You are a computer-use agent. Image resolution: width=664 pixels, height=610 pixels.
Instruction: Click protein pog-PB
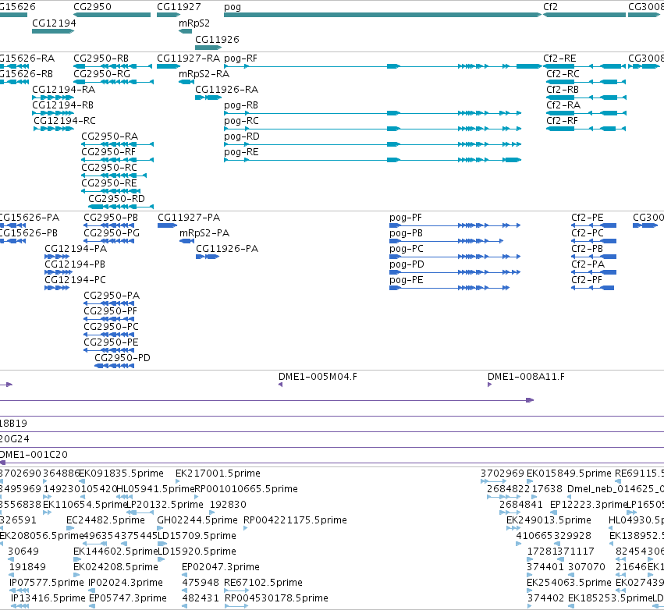click(x=446, y=241)
